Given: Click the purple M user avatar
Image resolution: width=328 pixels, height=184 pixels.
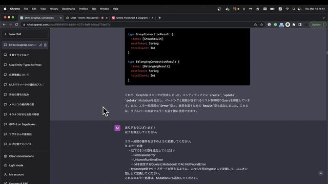Looking at the screenshot, I should coord(117,128).
